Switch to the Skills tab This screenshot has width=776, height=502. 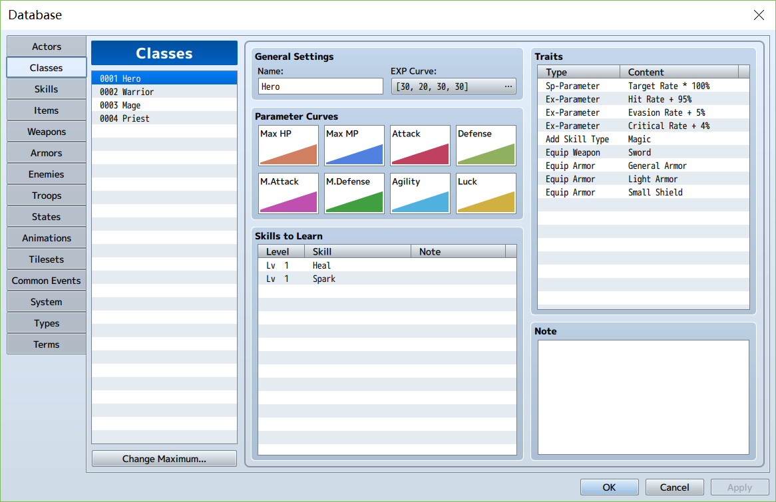point(47,89)
